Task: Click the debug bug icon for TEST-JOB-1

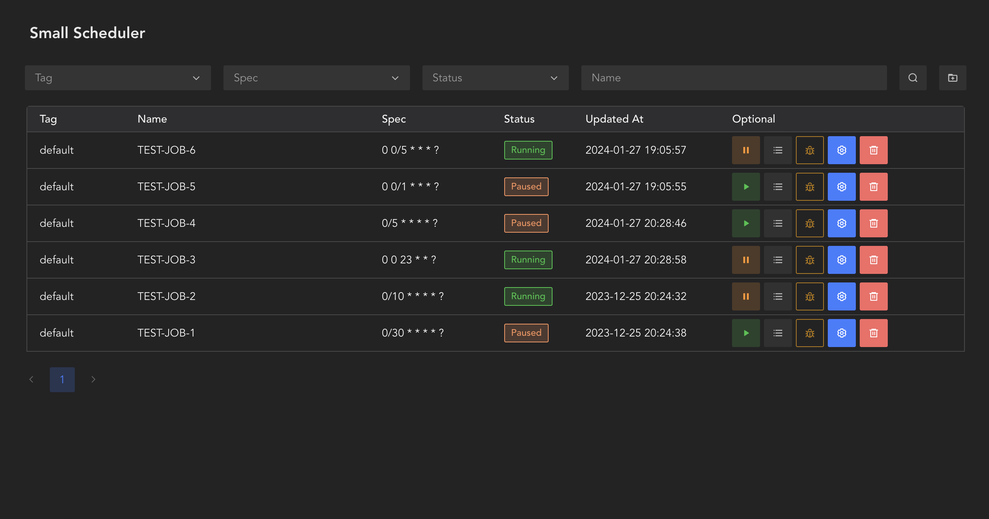Action: click(x=810, y=333)
